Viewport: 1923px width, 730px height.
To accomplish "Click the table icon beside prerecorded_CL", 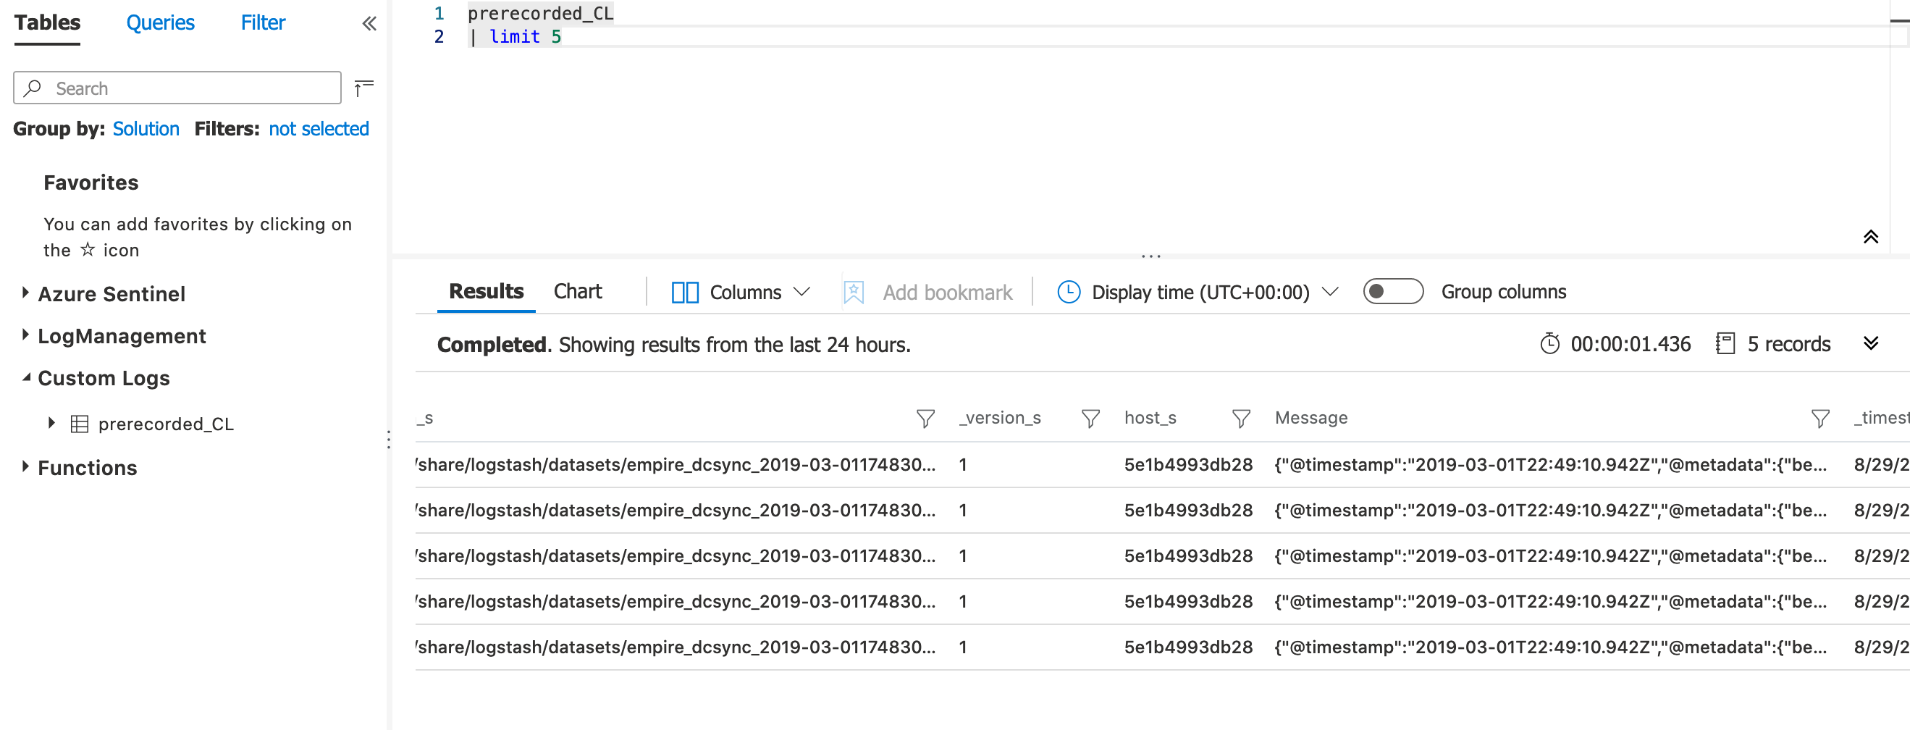I will [80, 423].
